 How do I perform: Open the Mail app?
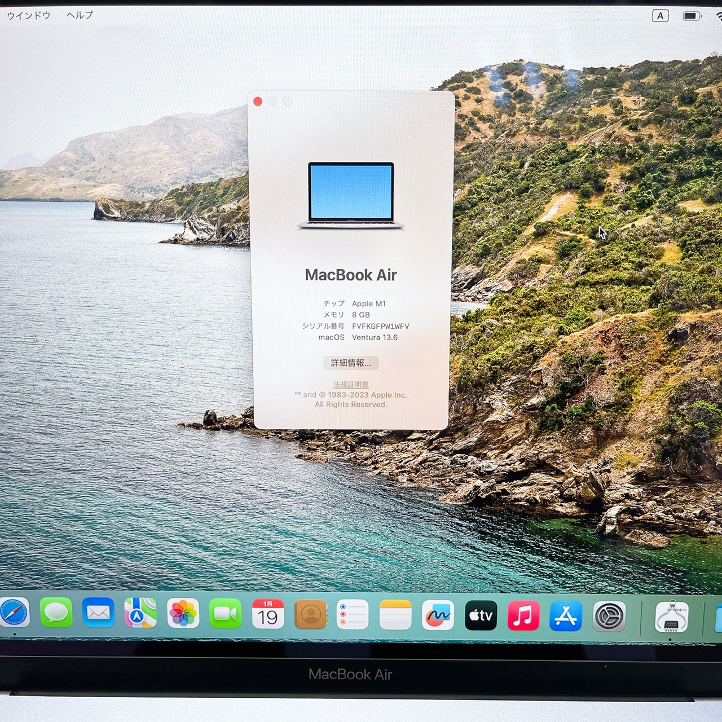(x=98, y=613)
